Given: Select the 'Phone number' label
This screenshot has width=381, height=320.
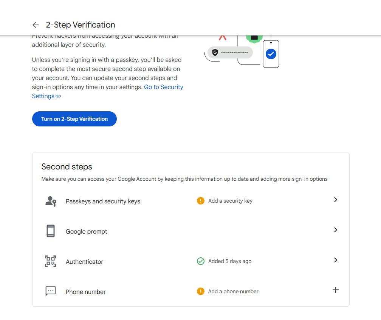Looking at the screenshot, I should 85,292.
